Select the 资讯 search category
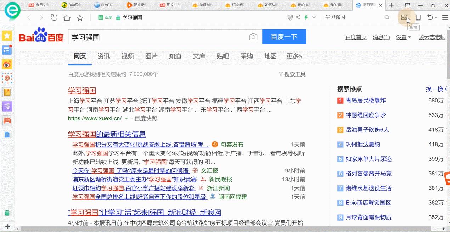 tap(104, 56)
